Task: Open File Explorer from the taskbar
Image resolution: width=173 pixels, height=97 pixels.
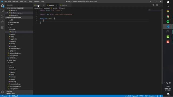Action: [168, 11]
